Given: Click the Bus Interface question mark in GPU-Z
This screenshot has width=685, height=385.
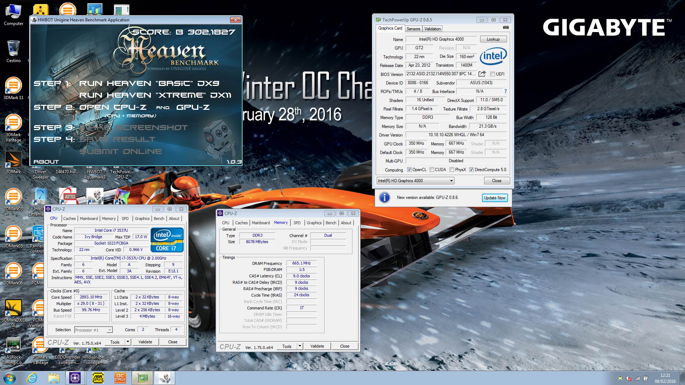Looking at the screenshot, I should tap(505, 91).
